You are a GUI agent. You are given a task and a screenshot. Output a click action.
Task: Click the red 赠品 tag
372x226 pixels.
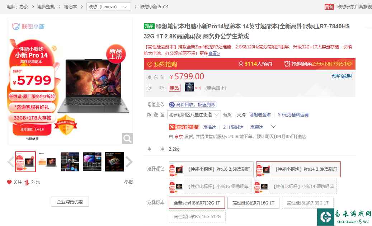(174, 88)
